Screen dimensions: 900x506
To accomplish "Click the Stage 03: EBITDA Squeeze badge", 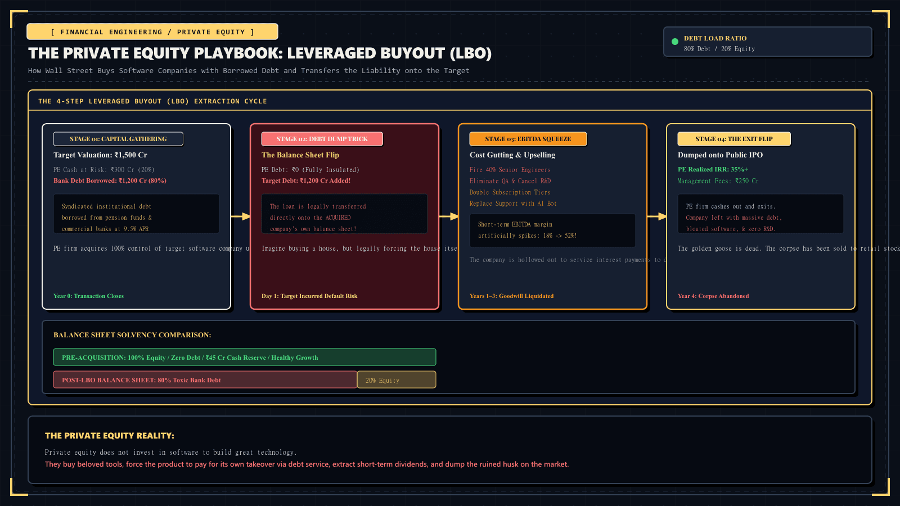I will click(528, 139).
